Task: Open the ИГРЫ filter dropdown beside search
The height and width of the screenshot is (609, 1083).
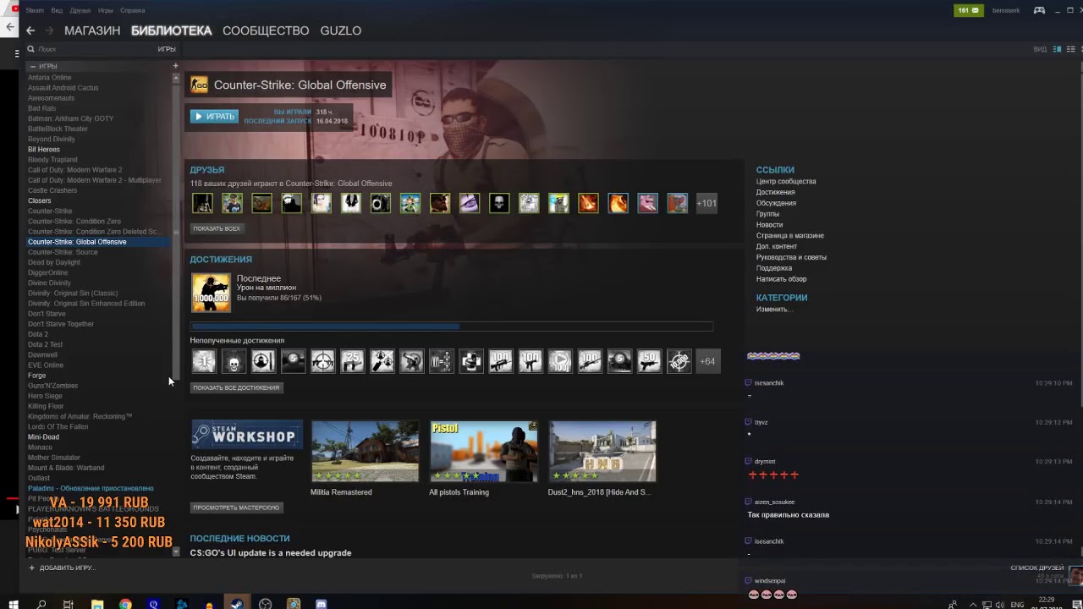Action: coord(166,49)
